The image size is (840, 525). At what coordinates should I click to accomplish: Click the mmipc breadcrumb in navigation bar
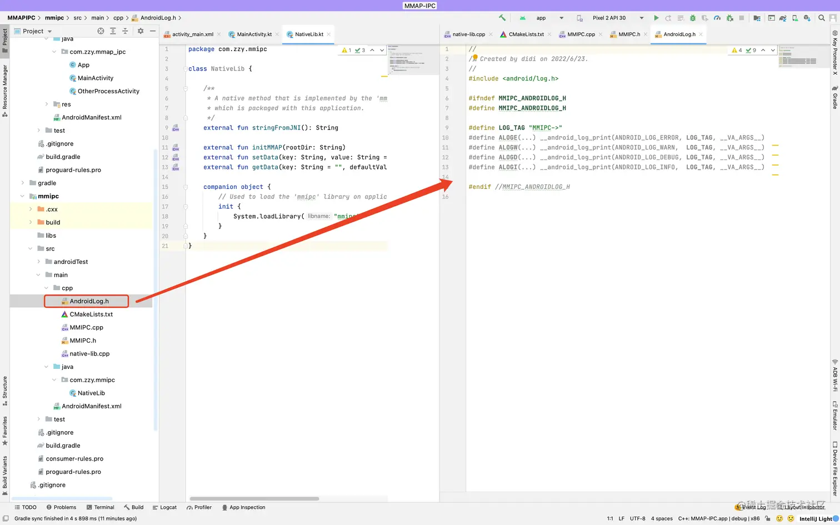coord(54,18)
